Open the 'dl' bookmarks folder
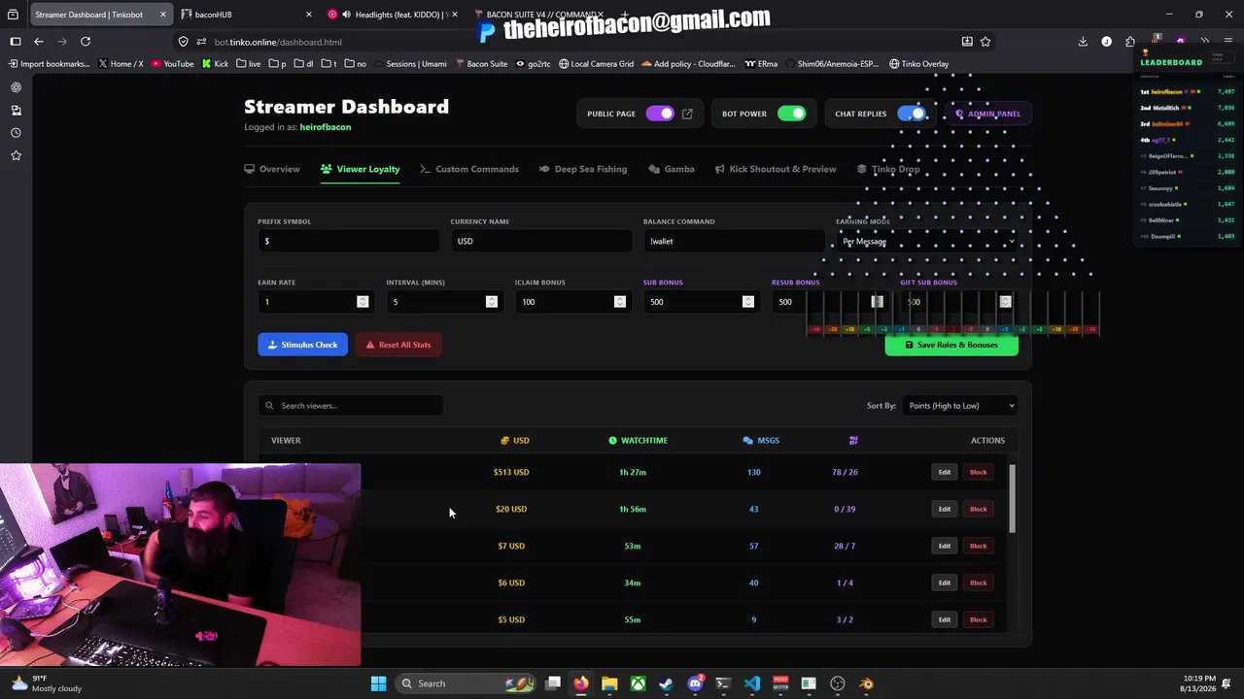This screenshot has width=1244, height=699. [304, 64]
